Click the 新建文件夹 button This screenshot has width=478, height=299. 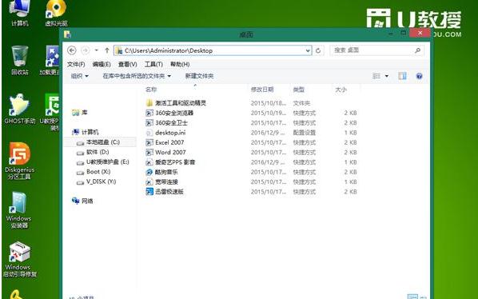(199, 76)
